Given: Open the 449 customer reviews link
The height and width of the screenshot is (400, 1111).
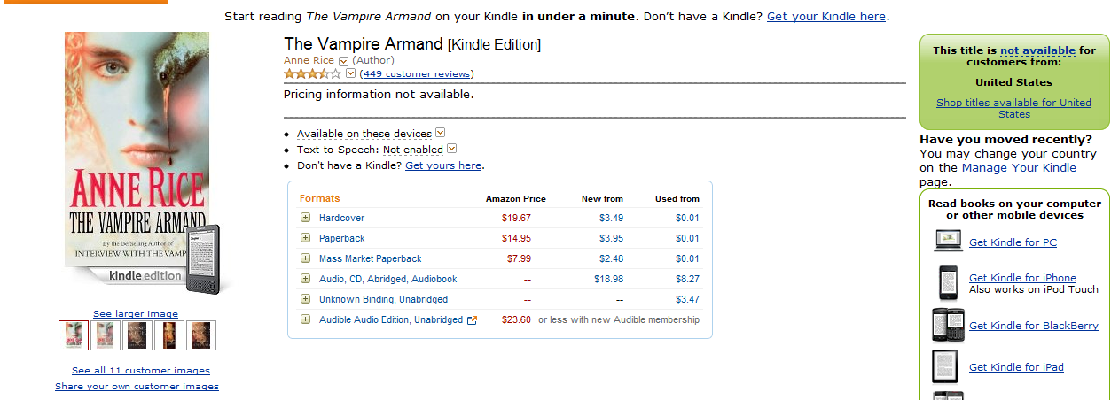Looking at the screenshot, I should pos(416,74).
